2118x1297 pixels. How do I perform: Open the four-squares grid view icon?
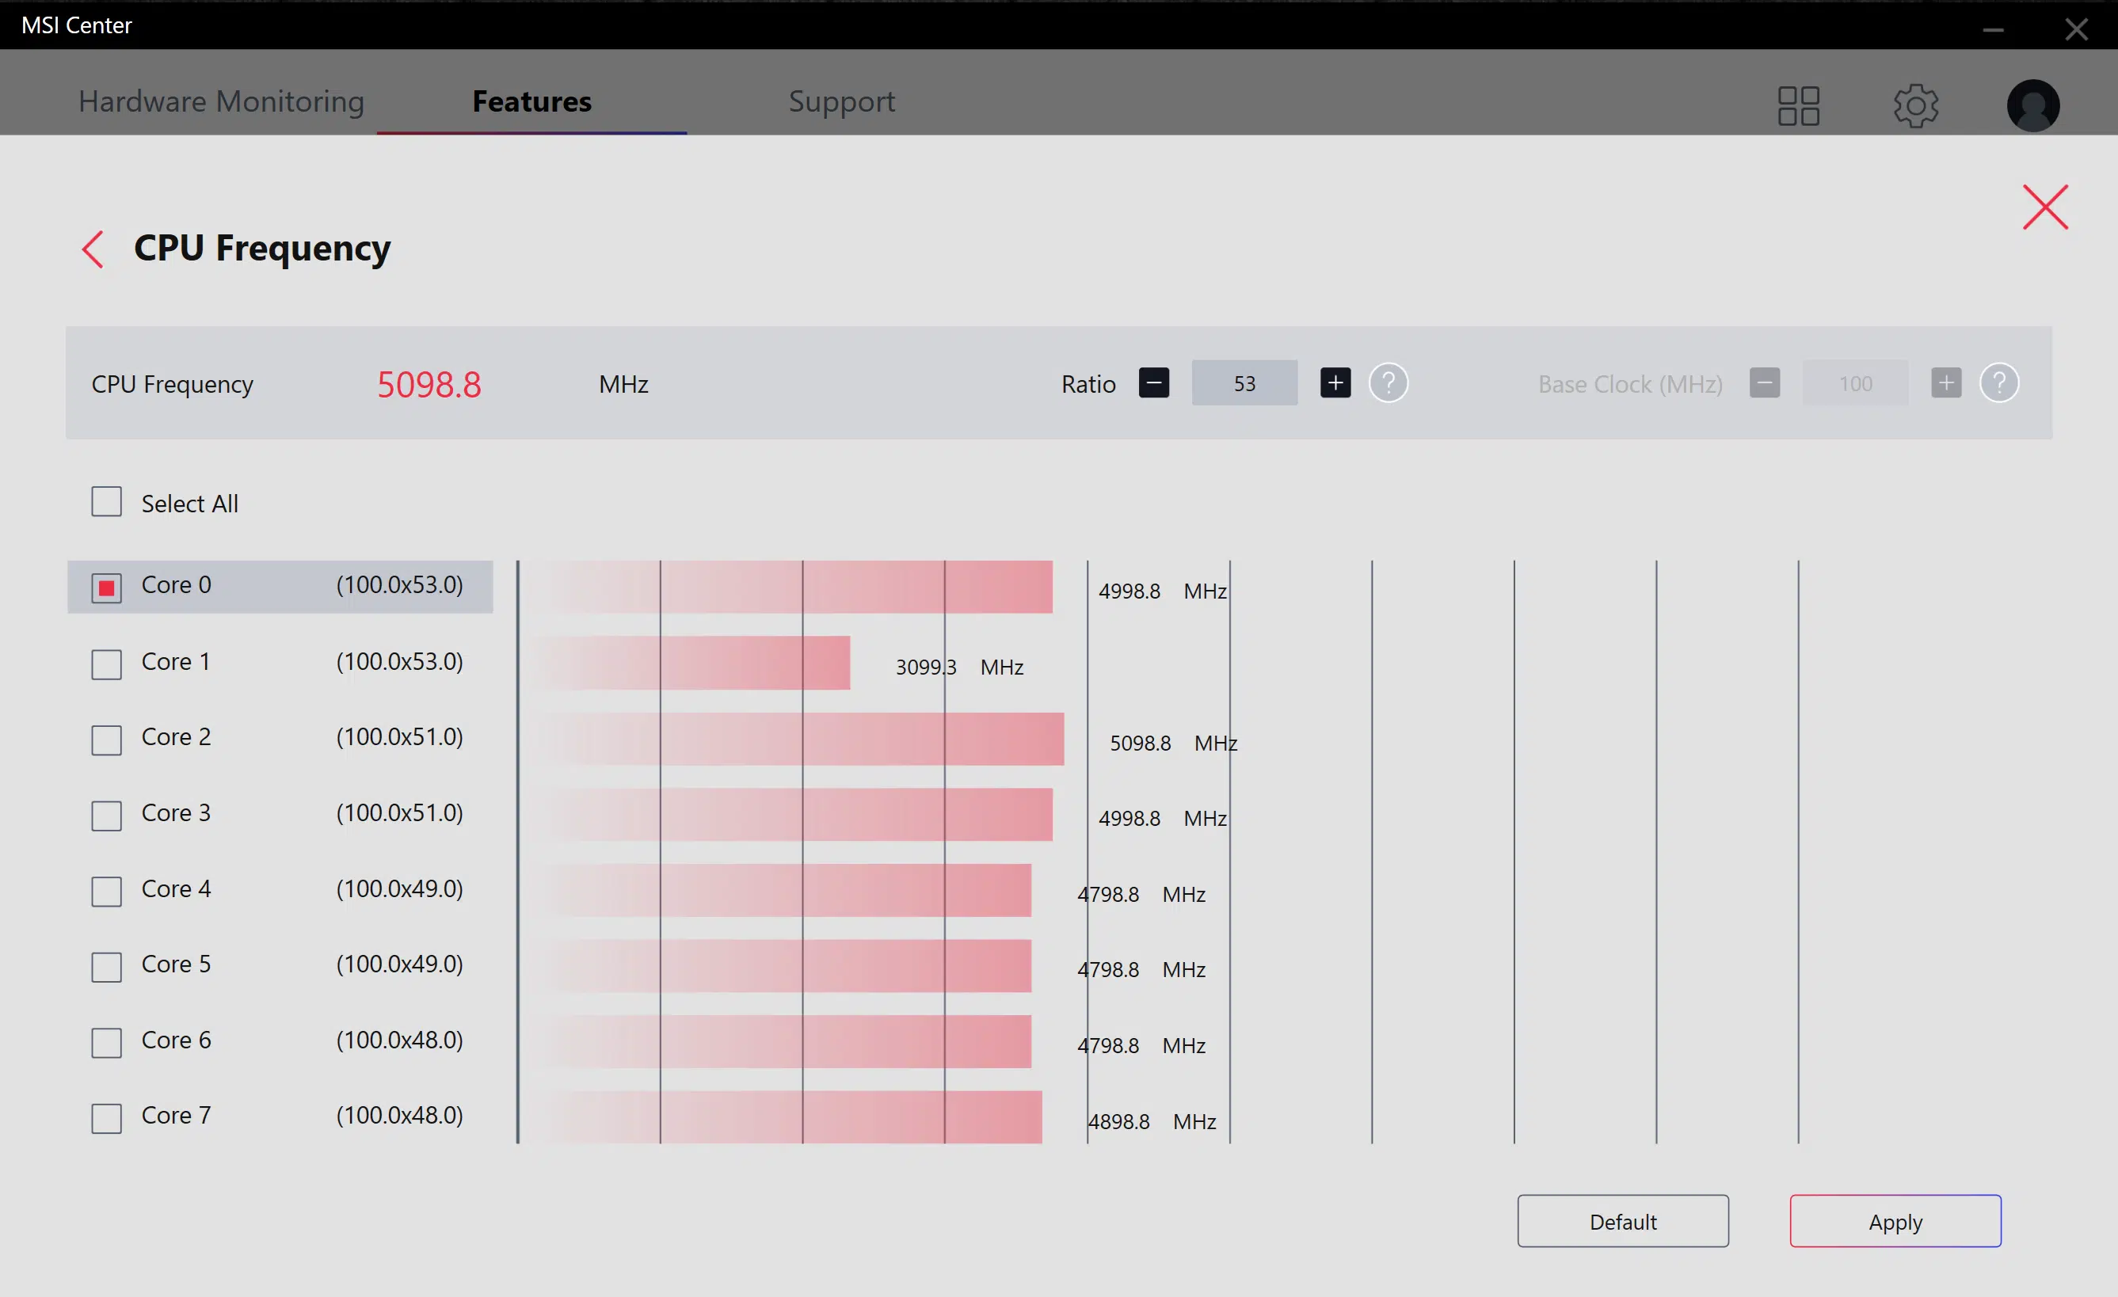coord(1798,106)
